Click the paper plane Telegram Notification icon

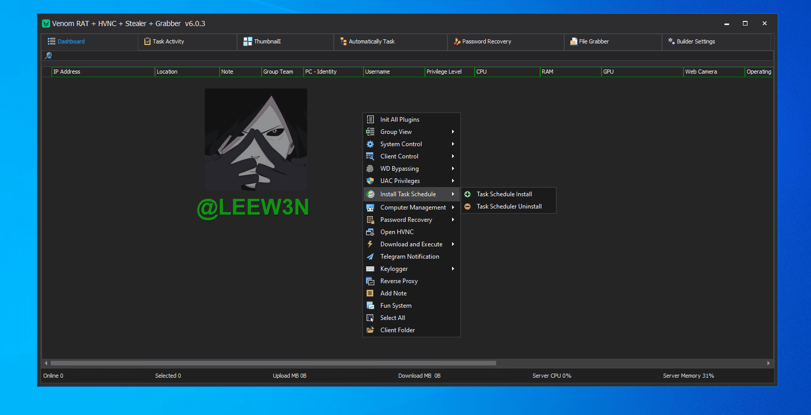coord(370,257)
